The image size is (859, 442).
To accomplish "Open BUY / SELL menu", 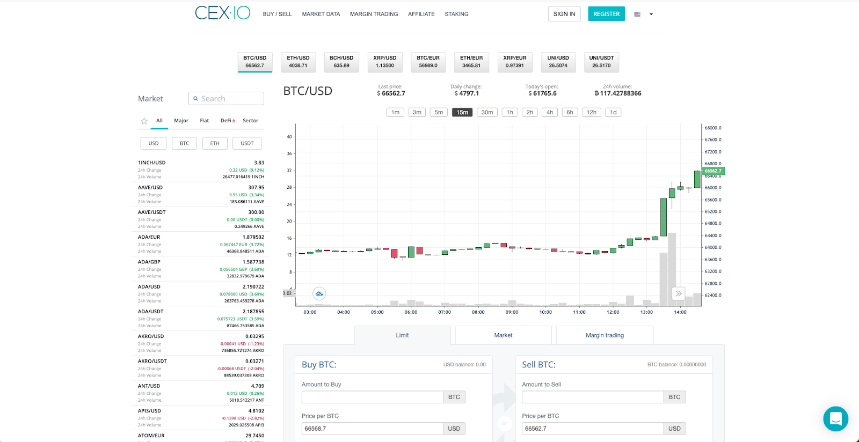I will coord(278,14).
